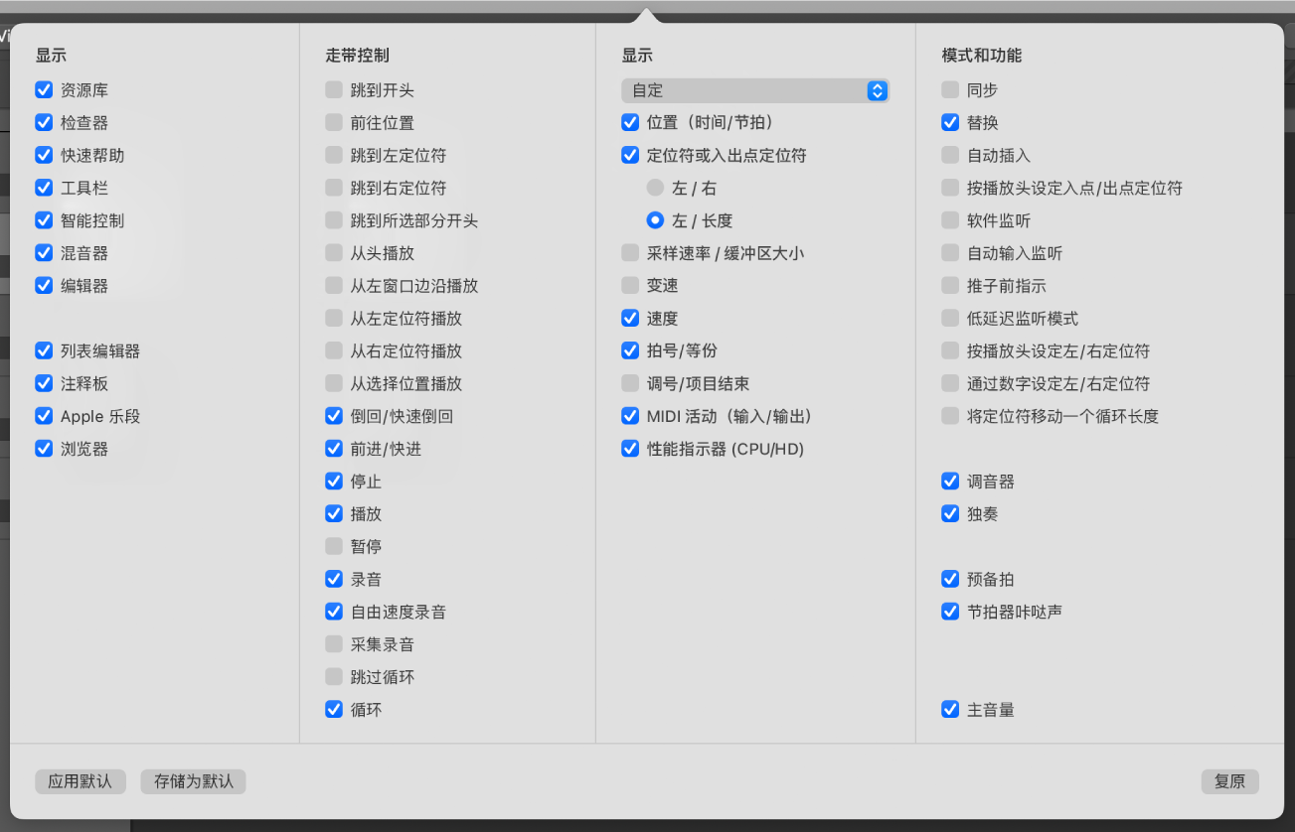The height and width of the screenshot is (832, 1295).
Task: Click the 存储为默认 button
Action: [194, 781]
